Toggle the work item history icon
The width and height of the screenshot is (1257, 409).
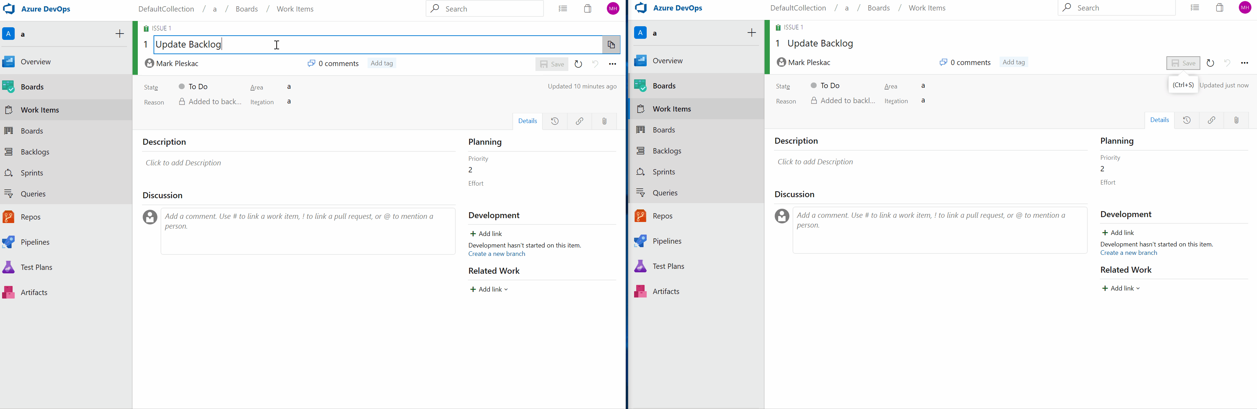pos(555,121)
